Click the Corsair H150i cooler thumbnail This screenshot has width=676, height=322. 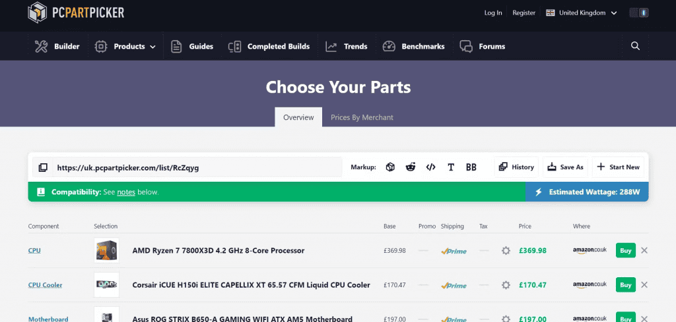106,285
